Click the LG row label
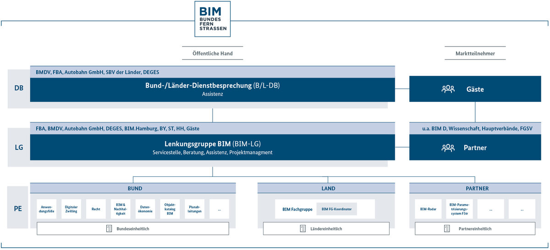Viewport: 550px width, 250px height. 19,147
